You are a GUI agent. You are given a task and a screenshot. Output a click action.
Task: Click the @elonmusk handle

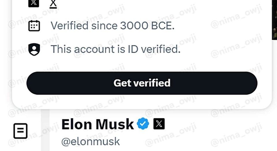(90, 141)
